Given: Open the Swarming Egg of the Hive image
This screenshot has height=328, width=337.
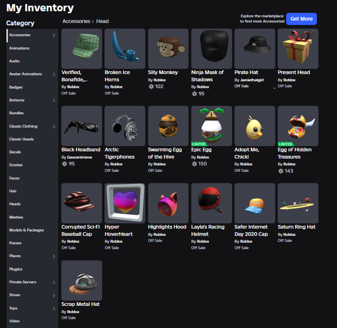Looking at the screenshot, I should (168, 126).
